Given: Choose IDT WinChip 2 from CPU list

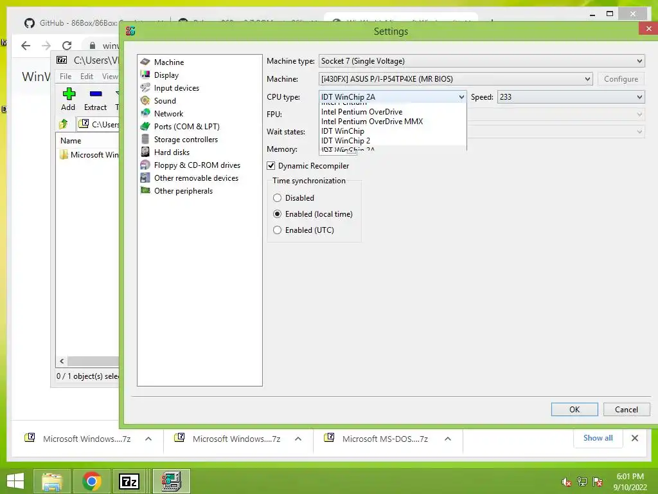Looking at the screenshot, I should tap(393, 141).
